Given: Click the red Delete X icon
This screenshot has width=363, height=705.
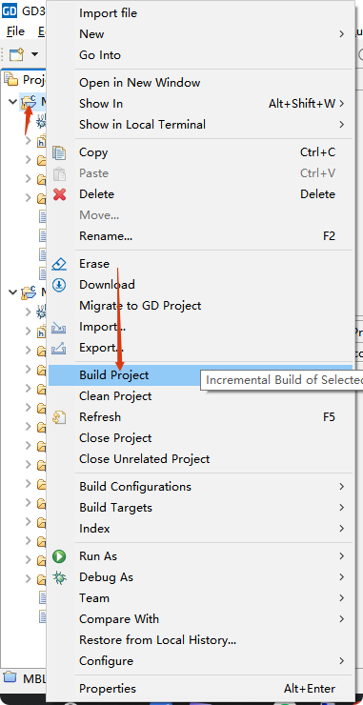Looking at the screenshot, I should [59, 194].
